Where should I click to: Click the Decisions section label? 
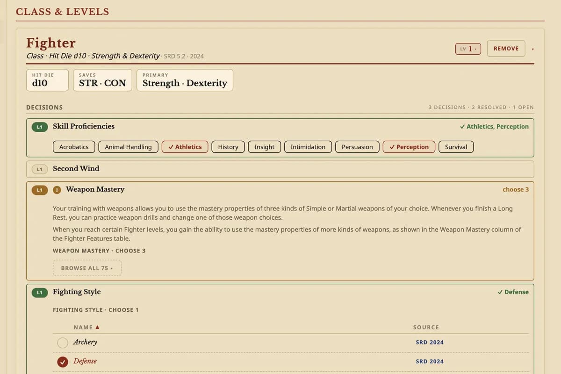[44, 108]
